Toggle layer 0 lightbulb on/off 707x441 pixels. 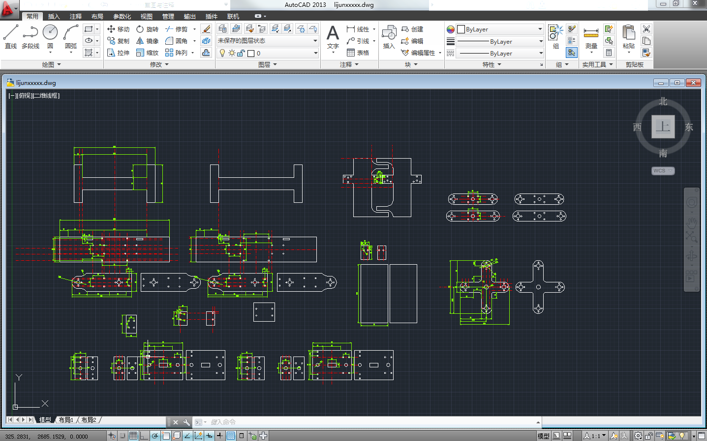click(222, 53)
